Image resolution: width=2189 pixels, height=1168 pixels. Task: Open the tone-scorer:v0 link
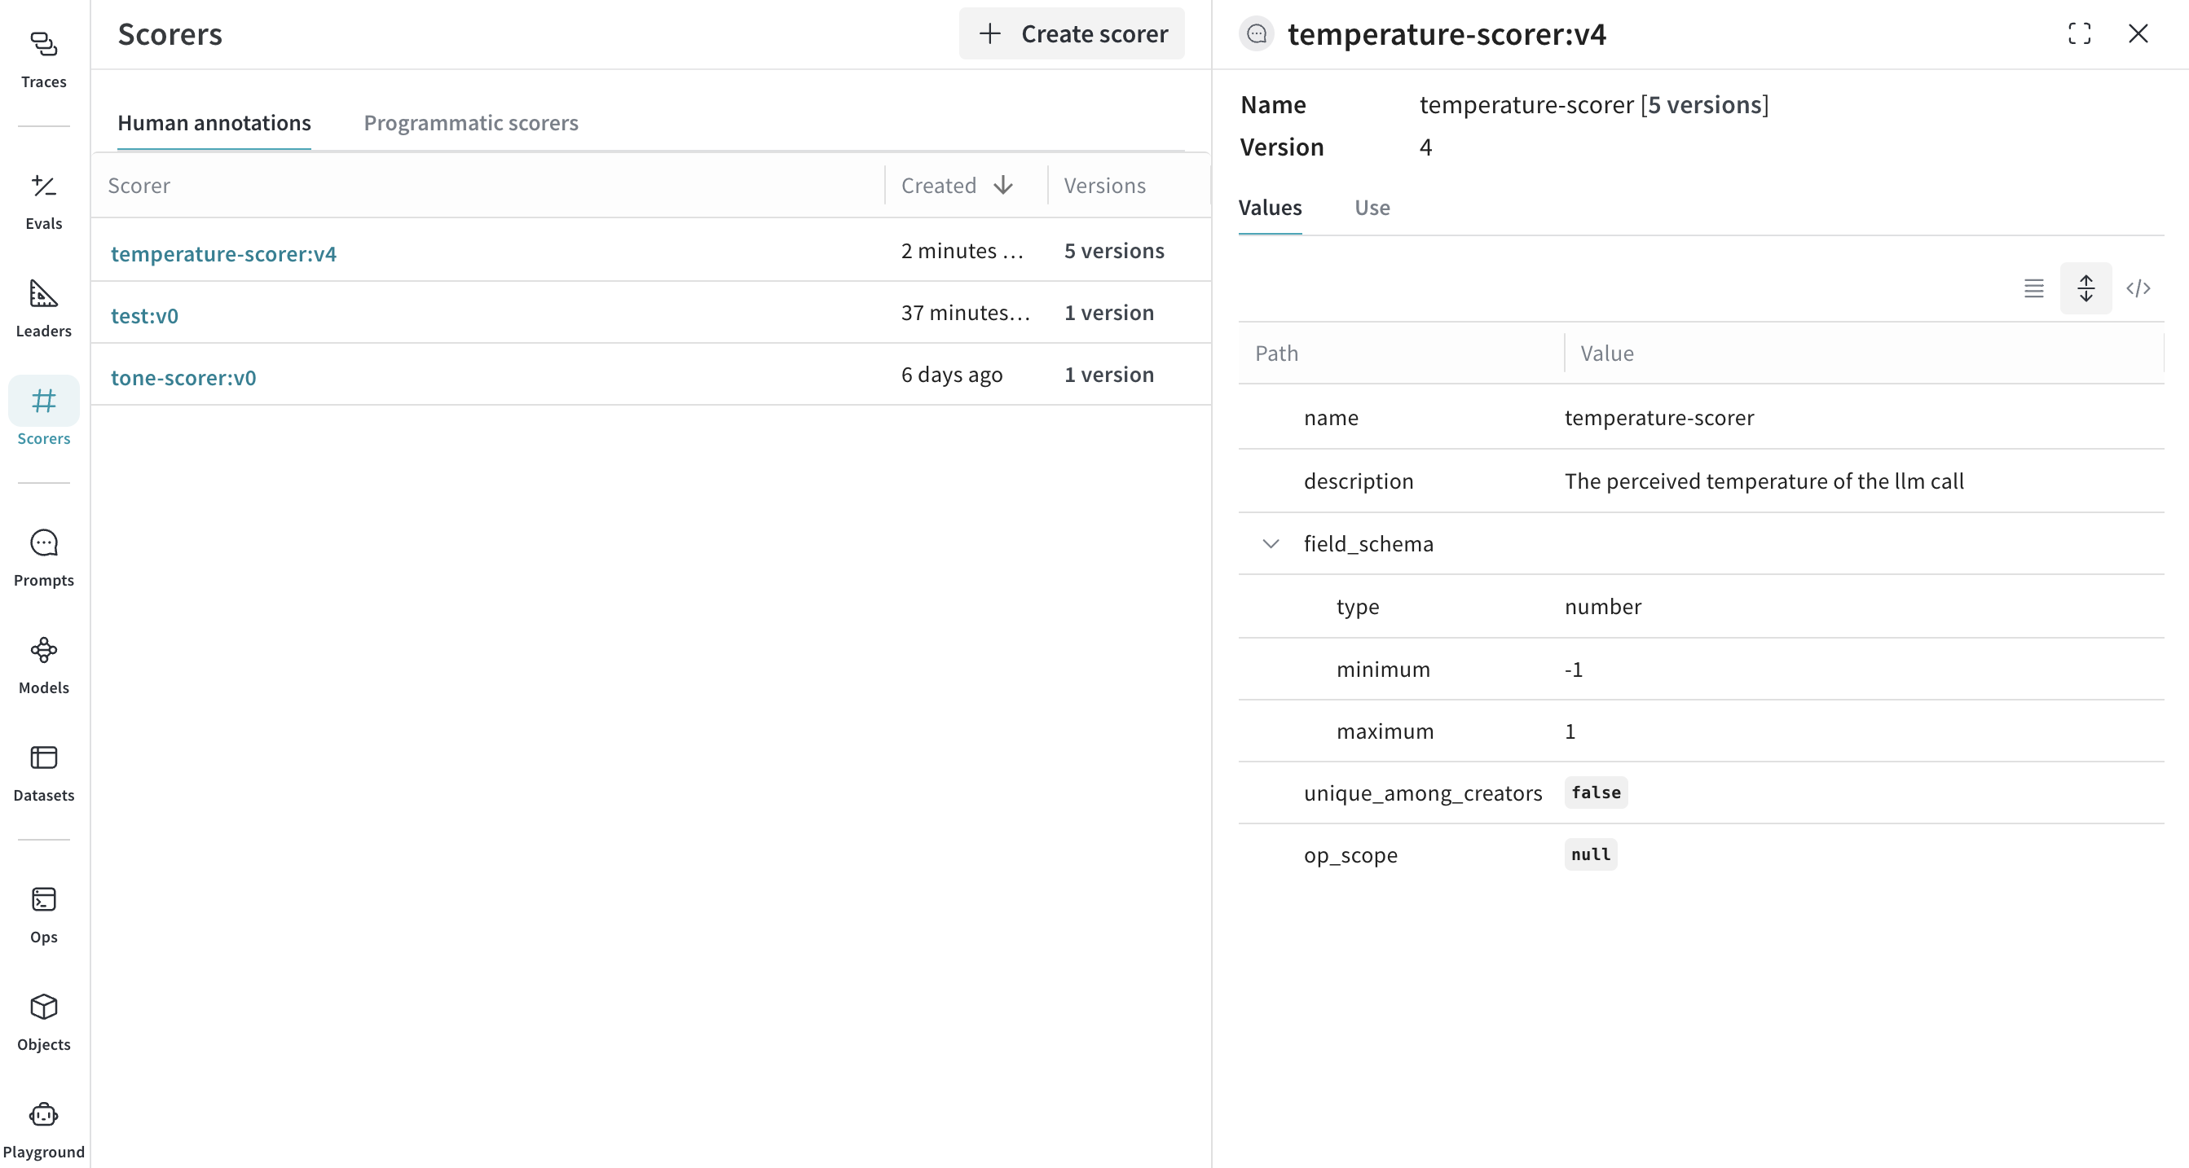pyautogui.click(x=183, y=377)
